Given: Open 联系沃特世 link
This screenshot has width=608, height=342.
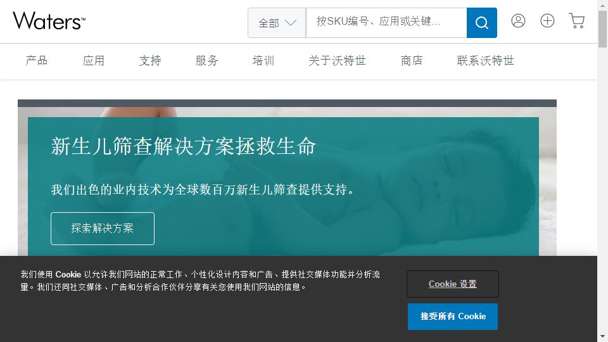Looking at the screenshot, I should [x=485, y=61].
